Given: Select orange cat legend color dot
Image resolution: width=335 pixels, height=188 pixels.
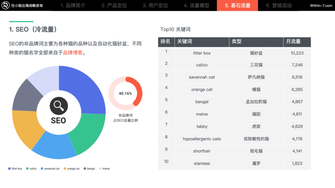Looking at the screenshot, I should click(65, 168).
